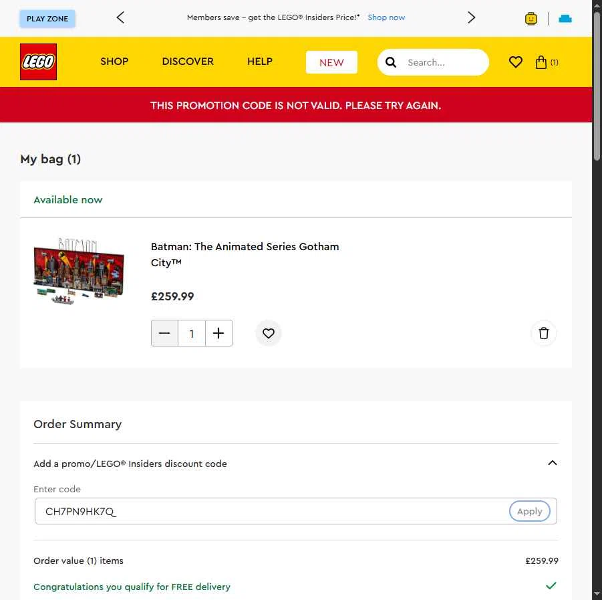Open the PLAY ZONE button
The image size is (602, 600).
coord(47,19)
